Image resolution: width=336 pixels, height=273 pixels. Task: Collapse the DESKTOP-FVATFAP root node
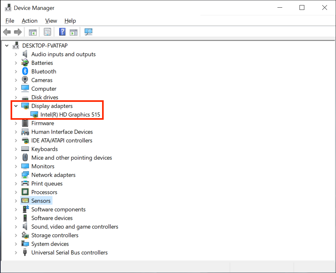point(7,46)
